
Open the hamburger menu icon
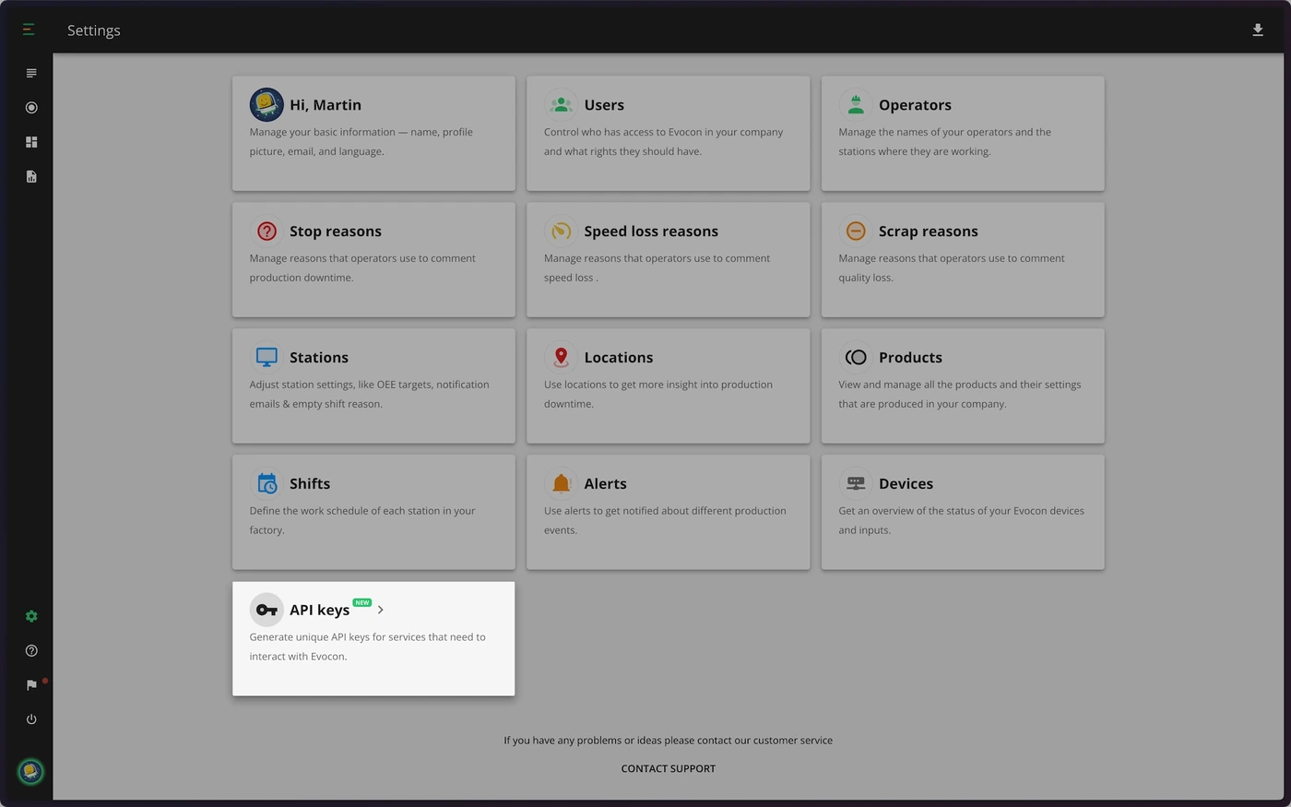[x=29, y=30]
